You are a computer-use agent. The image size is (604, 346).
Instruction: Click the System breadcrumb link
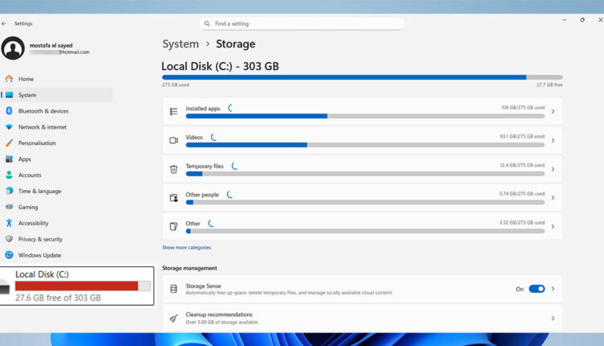180,44
